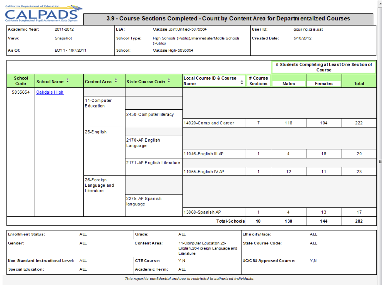Select the Content Area filter value text
The image size is (382, 285).
tap(208, 248)
